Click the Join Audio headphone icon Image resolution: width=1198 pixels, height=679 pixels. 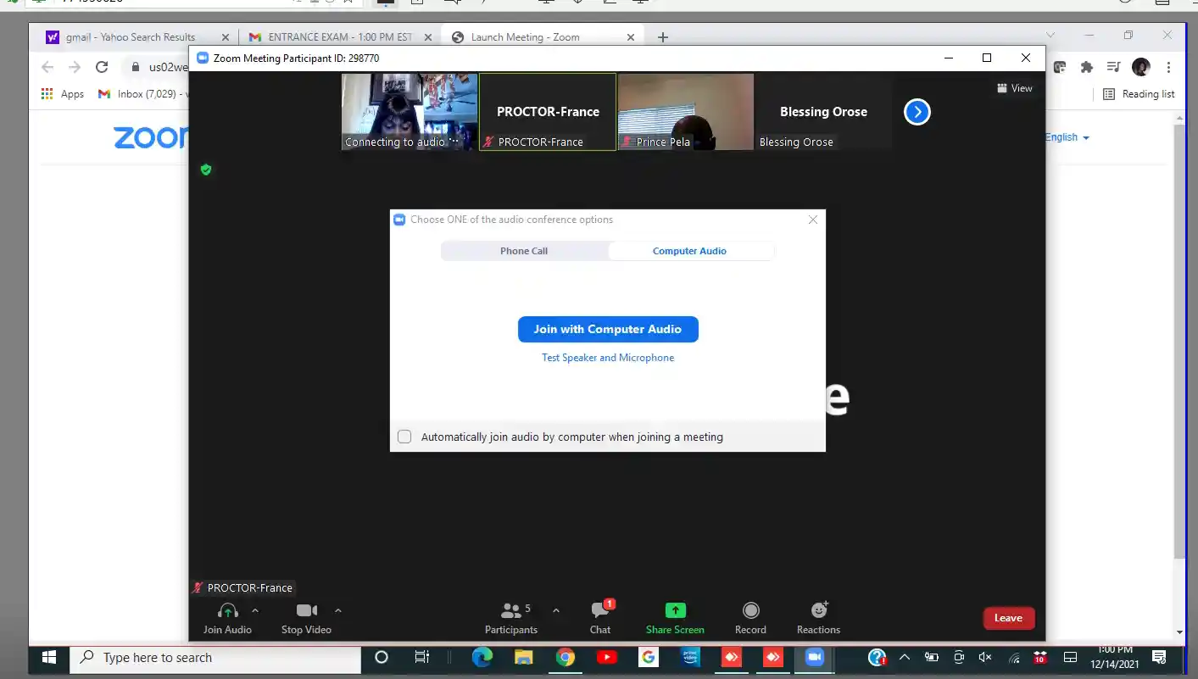[x=227, y=610]
